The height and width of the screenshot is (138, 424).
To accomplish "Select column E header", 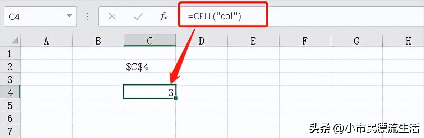I will (253, 41).
